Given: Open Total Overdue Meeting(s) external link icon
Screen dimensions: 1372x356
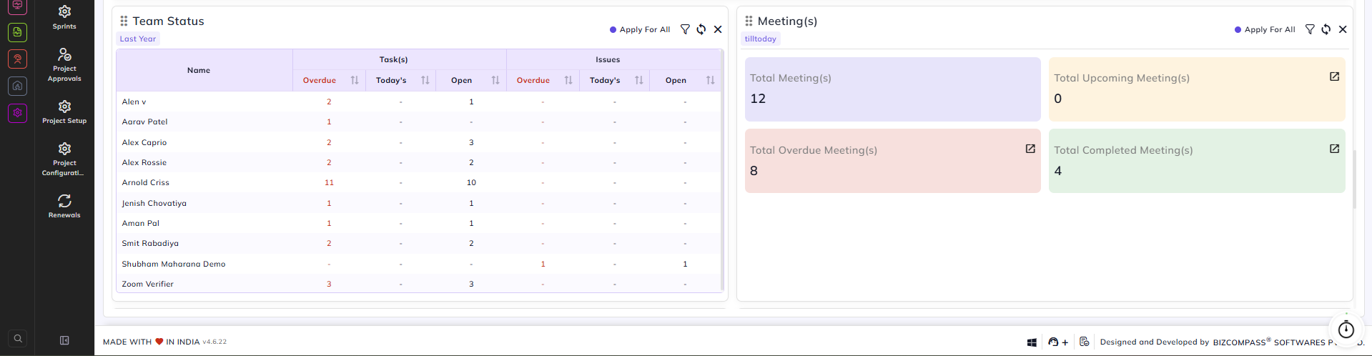Looking at the screenshot, I should coord(1030,149).
